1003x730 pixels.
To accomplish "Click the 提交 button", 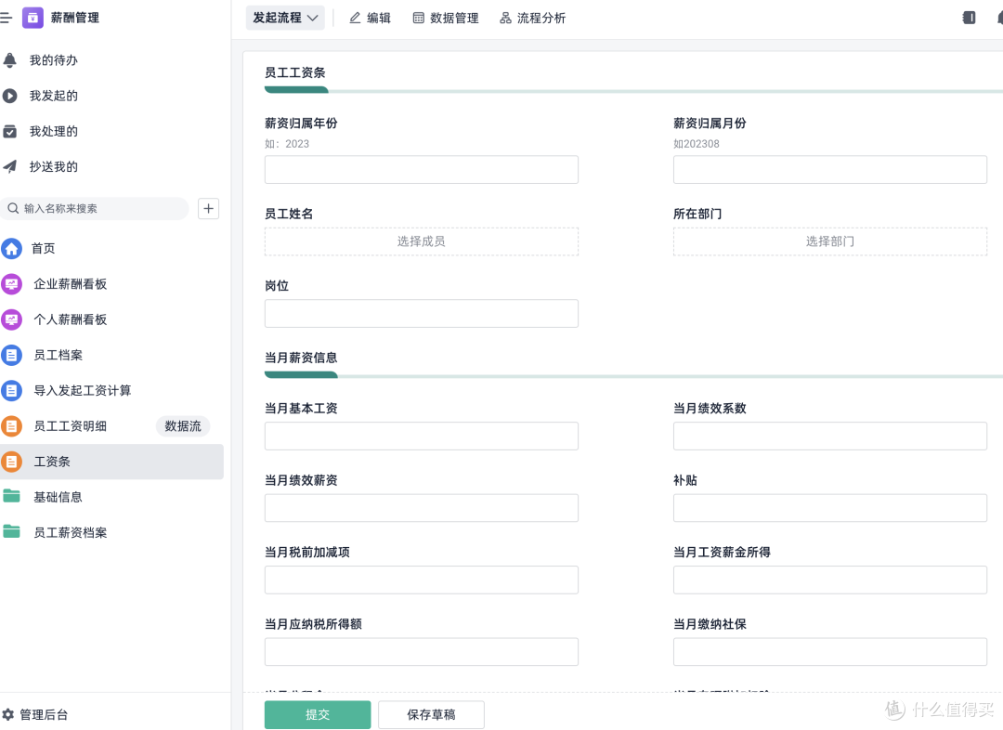I will pos(318,714).
